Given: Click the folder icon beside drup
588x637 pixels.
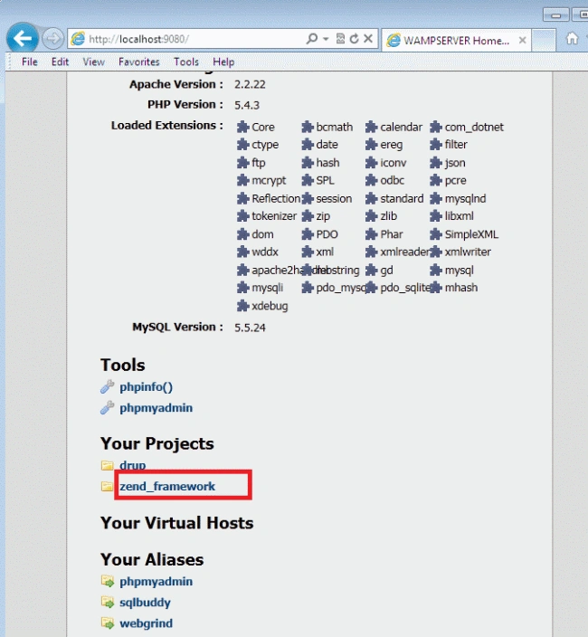Looking at the screenshot, I should click(x=108, y=465).
